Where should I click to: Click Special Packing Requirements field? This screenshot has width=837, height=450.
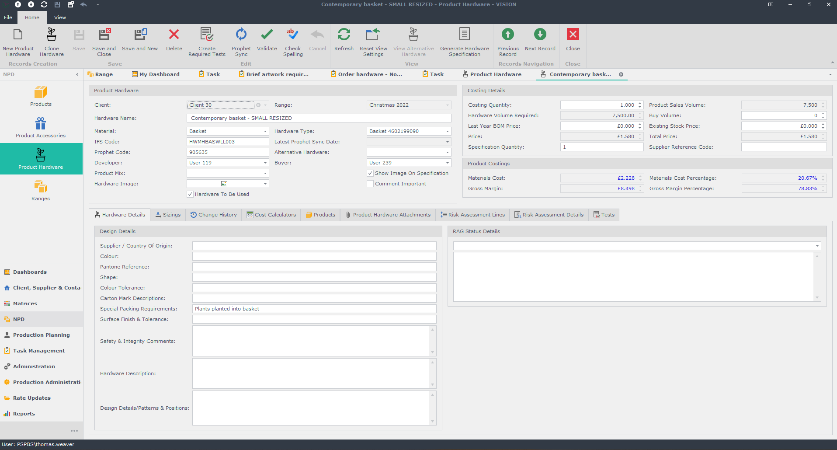pyautogui.click(x=314, y=309)
